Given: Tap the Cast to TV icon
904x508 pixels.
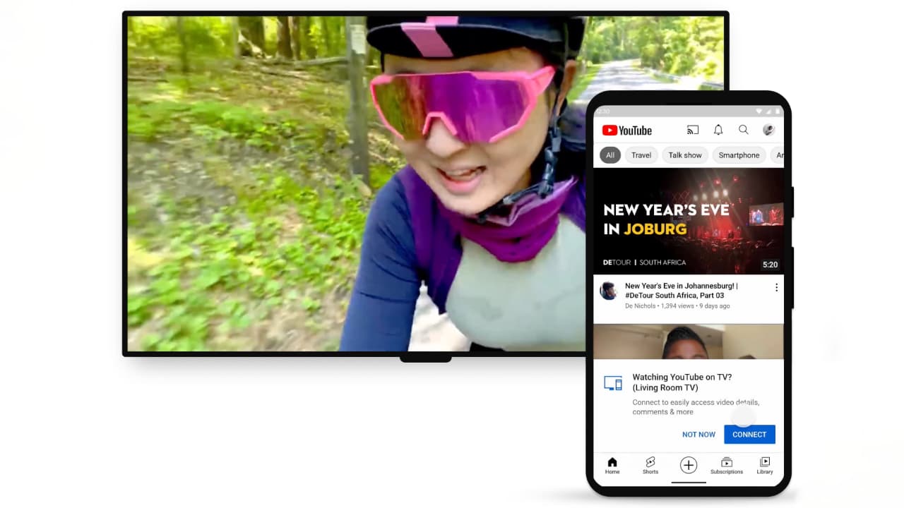Looking at the screenshot, I should 692,130.
